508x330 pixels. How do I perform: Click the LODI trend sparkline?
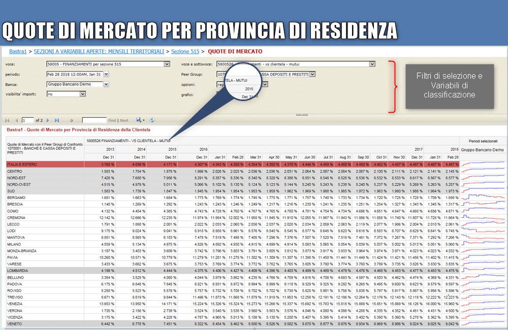coord(483,231)
